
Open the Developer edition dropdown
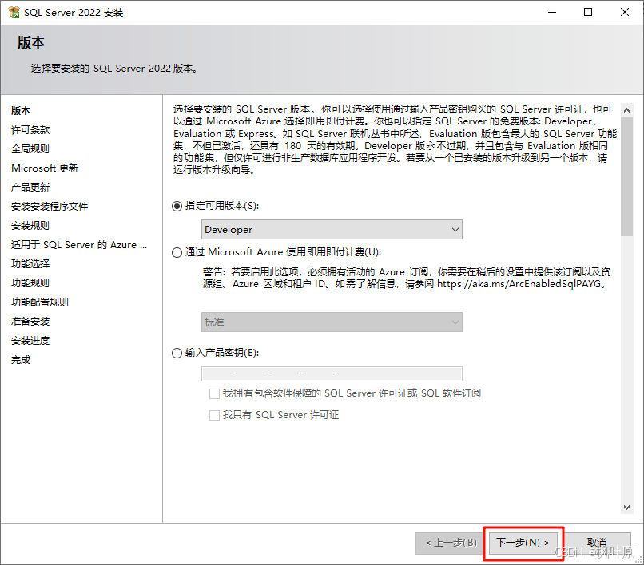point(332,229)
